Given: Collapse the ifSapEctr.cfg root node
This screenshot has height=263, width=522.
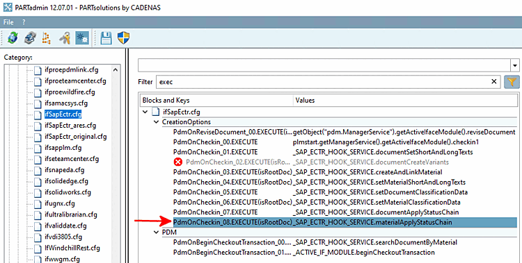Looking at the screenshot, I should [x=145, y=112].
